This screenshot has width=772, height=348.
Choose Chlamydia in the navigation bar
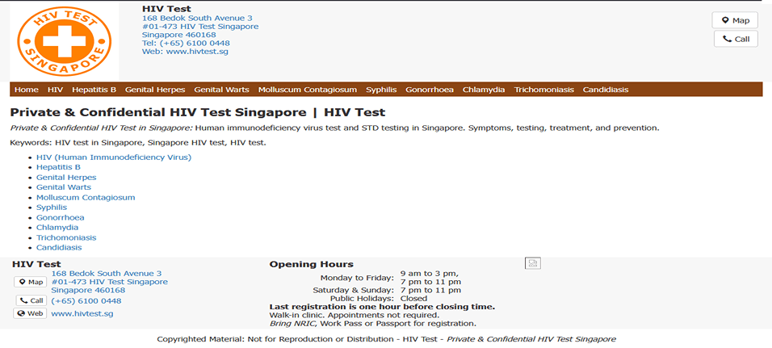[x=484, y=90]
